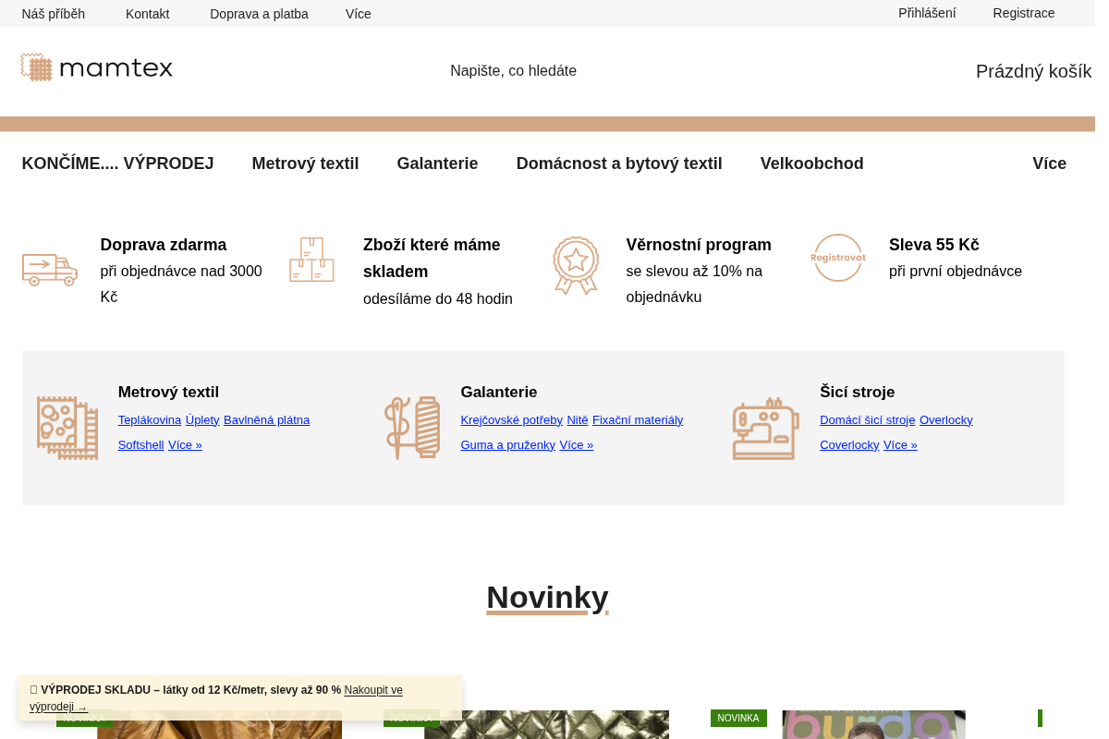Click the stock boxes icon
Image resolution: width=1109 pixels, height=739 pixels.
(311, 260)
